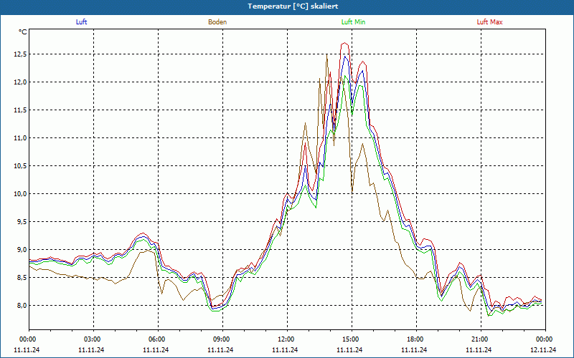Click the red Luft Max peak above 12,5

click(x=345, y=44)
